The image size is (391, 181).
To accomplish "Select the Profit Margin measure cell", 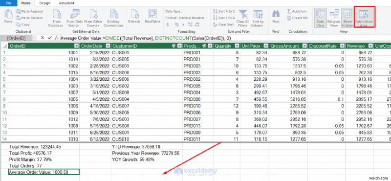I will click(x=43, y=159).
